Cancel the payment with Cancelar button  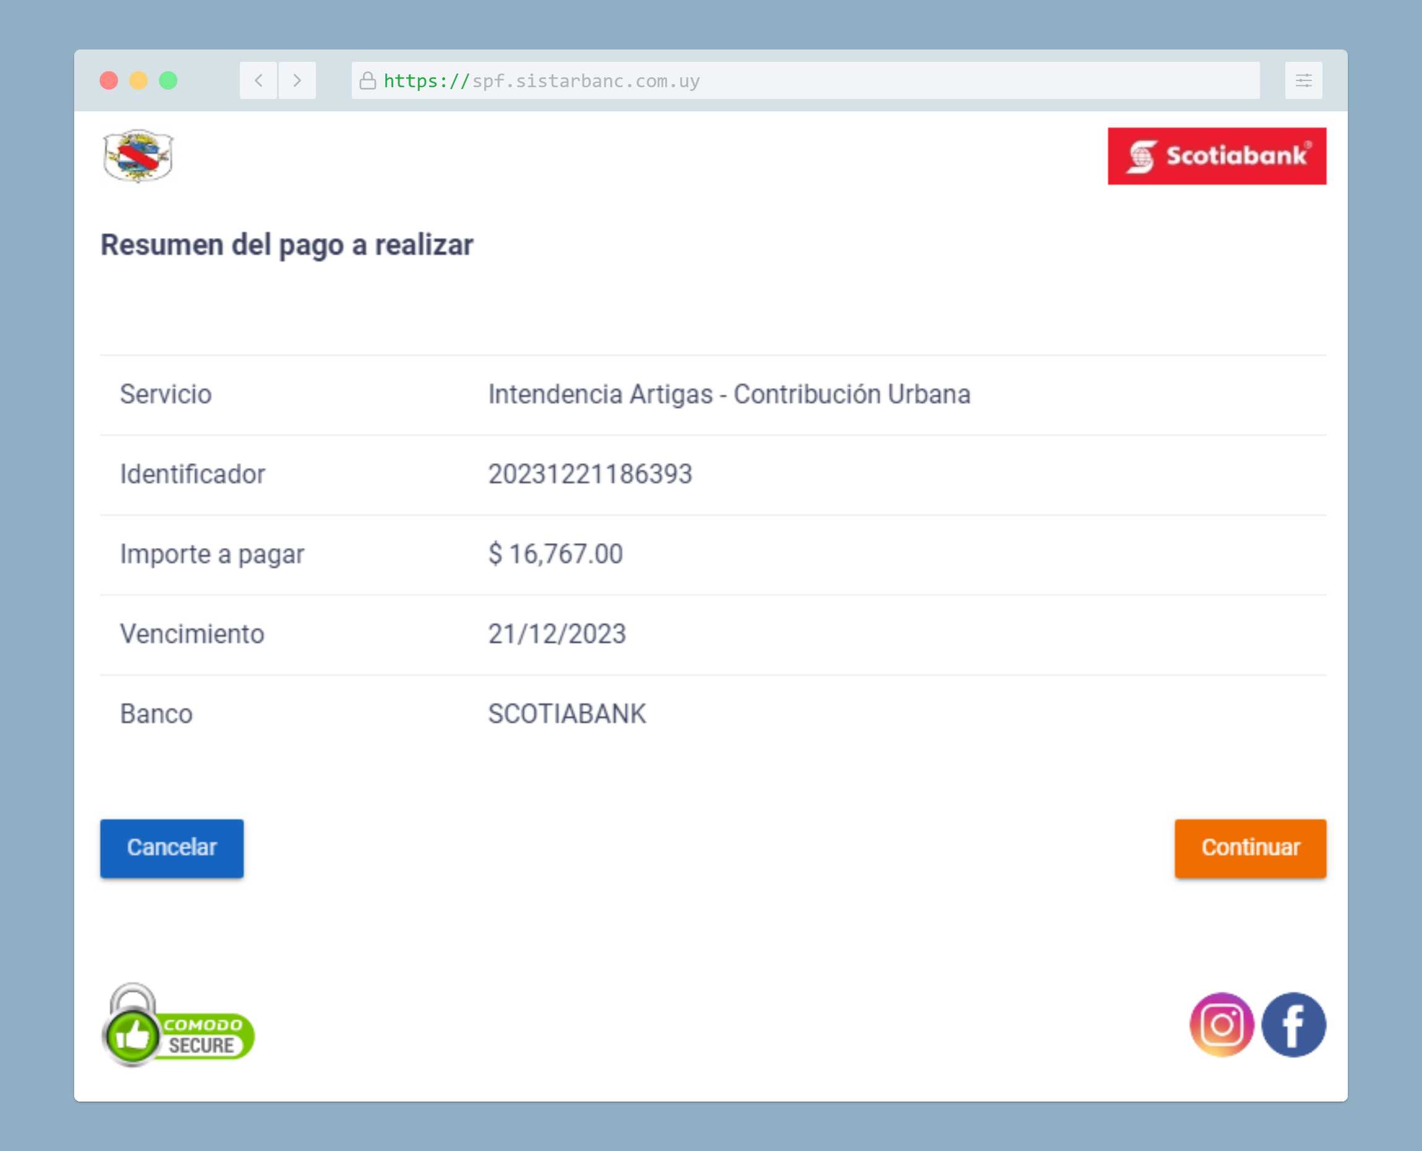coord(172,848)
